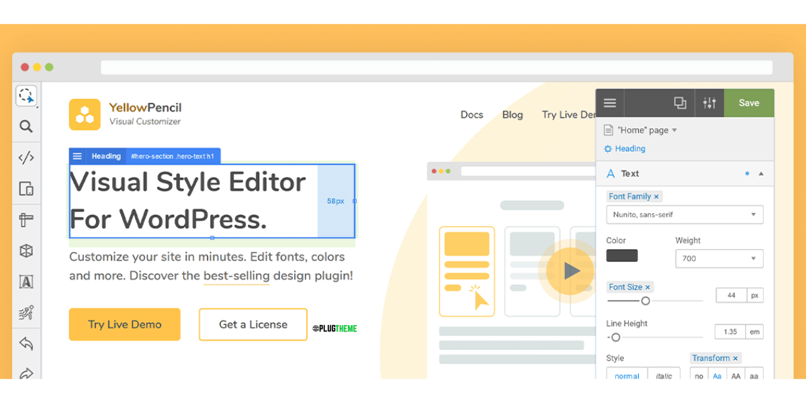The width and height of the screenshot is (806, 403).
Task: Select the text editing 'A' tool
Action: coord(26,281)
